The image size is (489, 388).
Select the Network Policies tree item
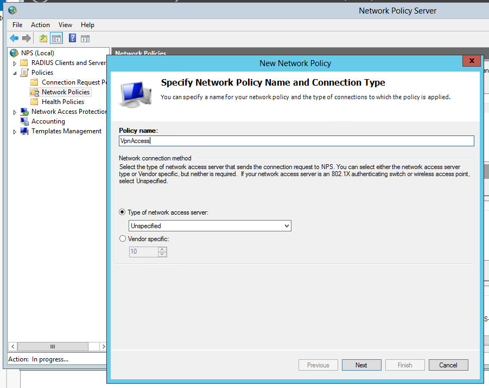(66, 92)
